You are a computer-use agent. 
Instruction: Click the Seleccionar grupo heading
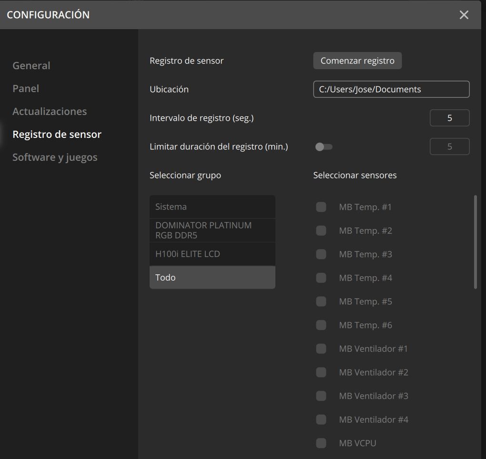185,175
